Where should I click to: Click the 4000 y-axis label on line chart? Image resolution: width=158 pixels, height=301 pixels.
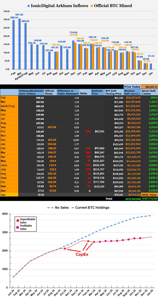[x=4, y=214]
